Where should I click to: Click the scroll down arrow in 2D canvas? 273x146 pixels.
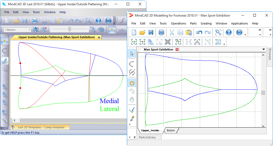pyautogui.click(x=263, y=126)
